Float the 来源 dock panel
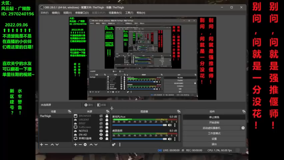284x160 pixels. click(x=108, y=111)
